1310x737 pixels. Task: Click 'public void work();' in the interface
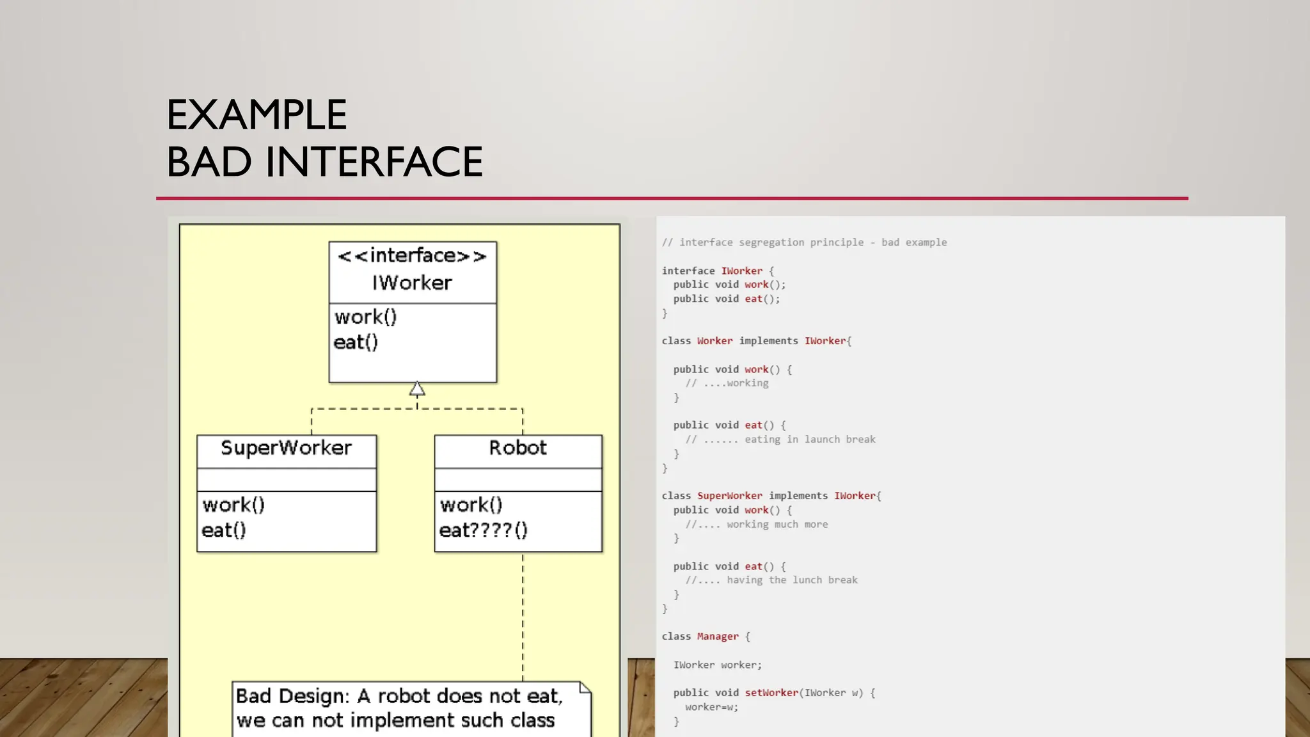729,285
